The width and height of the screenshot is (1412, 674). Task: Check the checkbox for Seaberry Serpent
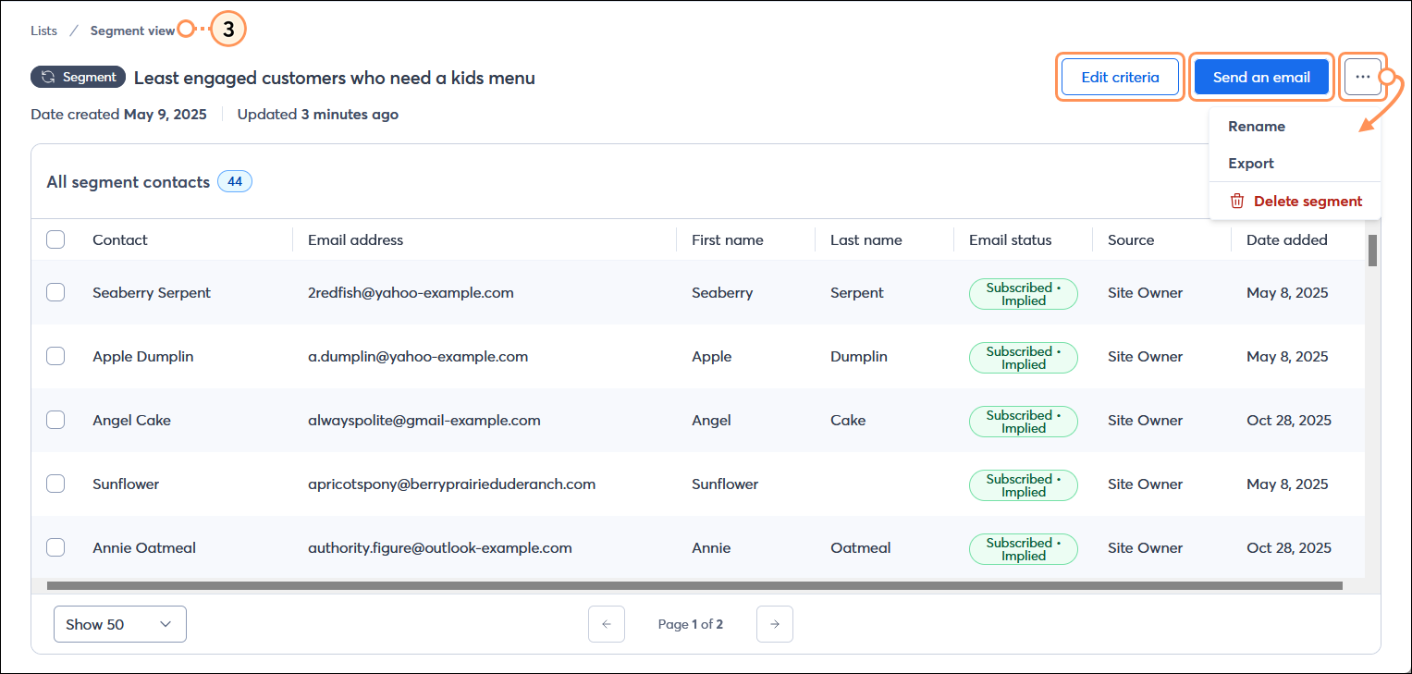[x=55, y=292]
